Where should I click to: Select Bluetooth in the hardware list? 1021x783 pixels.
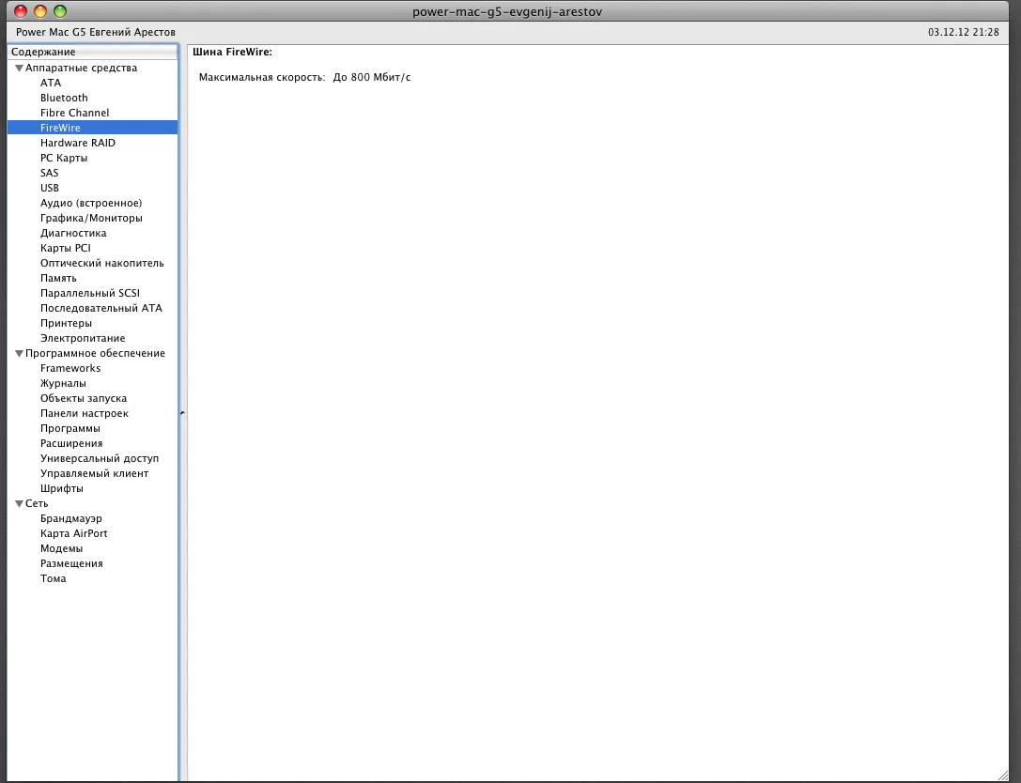point(64,98)
